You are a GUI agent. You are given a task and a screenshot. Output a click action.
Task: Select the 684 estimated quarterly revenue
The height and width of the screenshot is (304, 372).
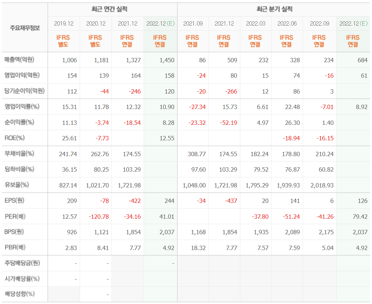tap(363, 60)
